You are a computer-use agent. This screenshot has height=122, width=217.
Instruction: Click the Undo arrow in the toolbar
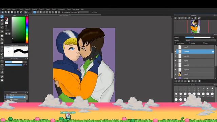(x=26, y=12)
